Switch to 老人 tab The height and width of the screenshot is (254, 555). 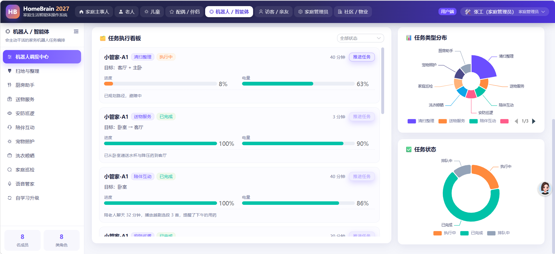click(x=126, y=12)
